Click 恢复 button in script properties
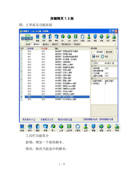The image size is (124, 176). coord(104,57)
